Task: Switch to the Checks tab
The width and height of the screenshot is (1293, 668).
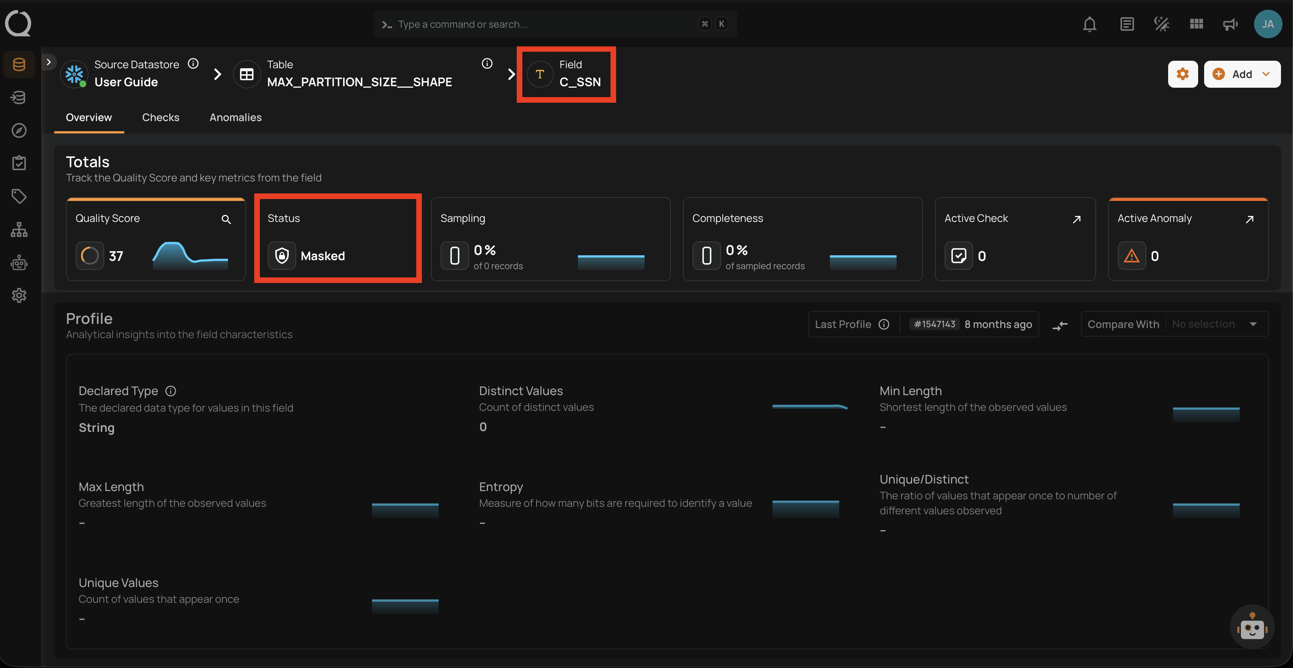Action: 160,117
